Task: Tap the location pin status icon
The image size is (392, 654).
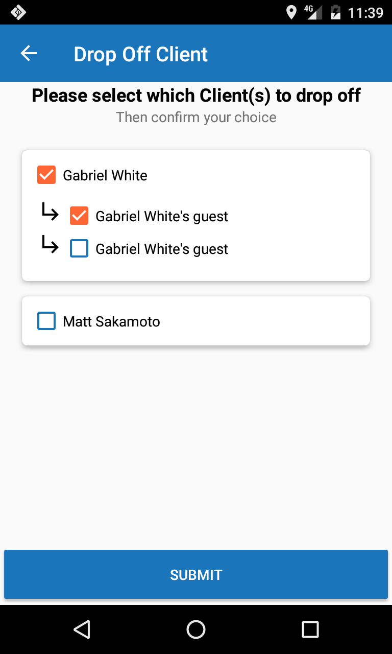Action: (x=291, y=12)
